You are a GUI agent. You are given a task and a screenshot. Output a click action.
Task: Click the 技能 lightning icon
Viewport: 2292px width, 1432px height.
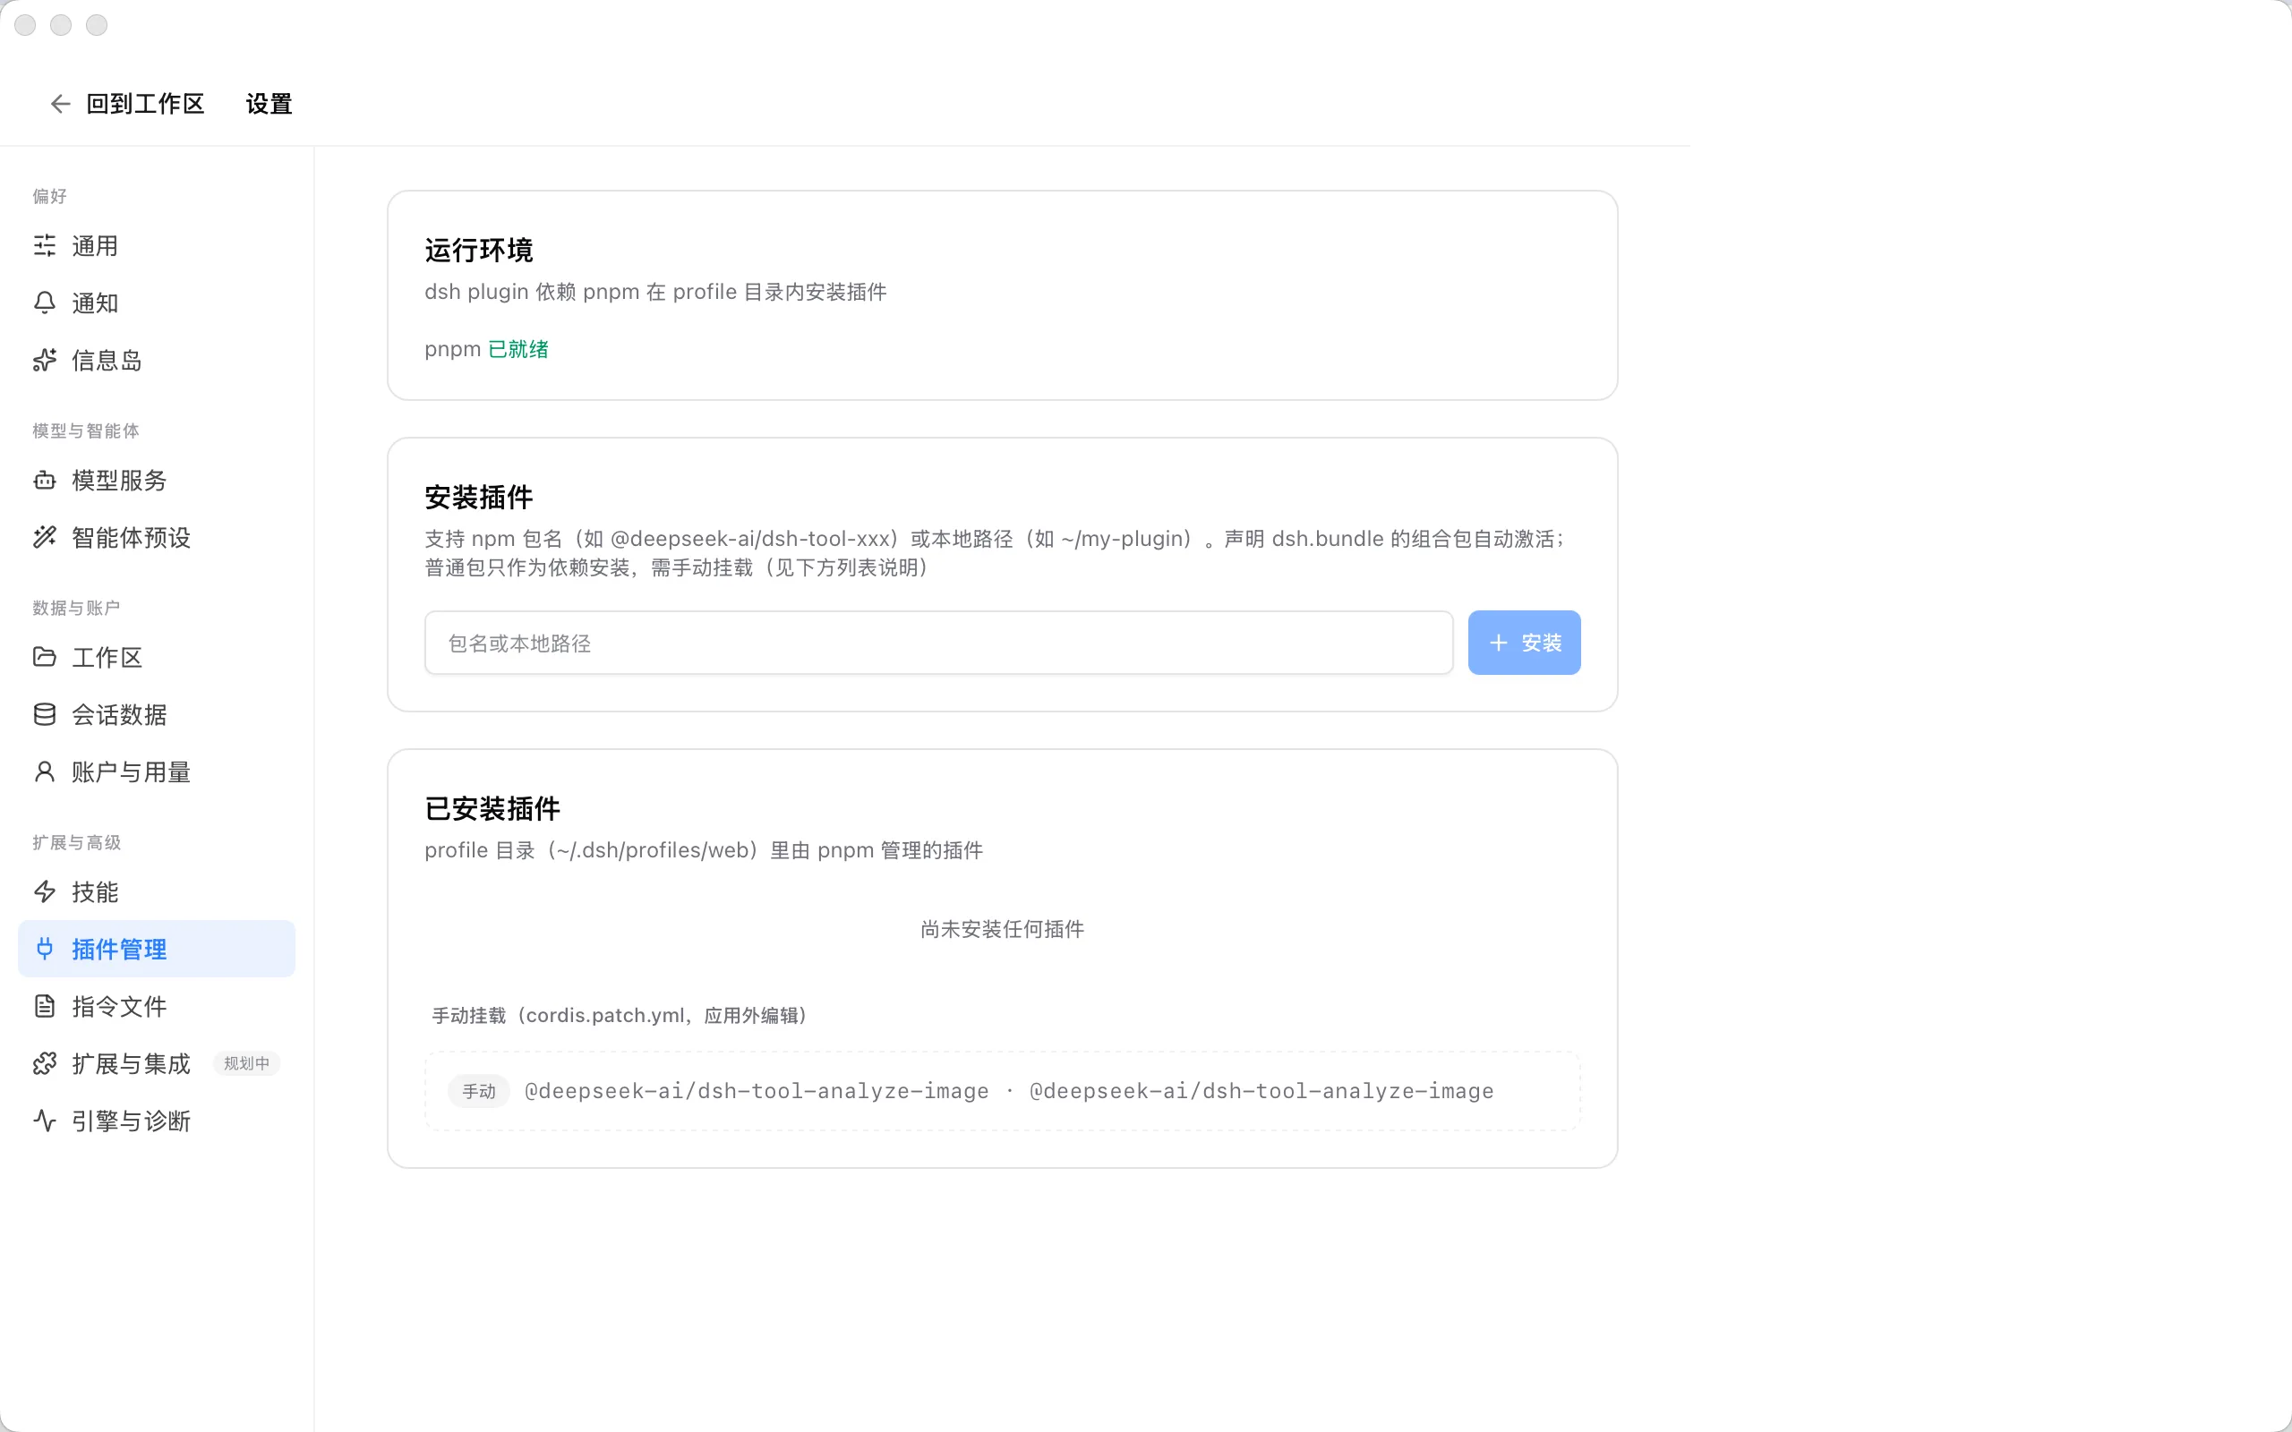(45, 892)
